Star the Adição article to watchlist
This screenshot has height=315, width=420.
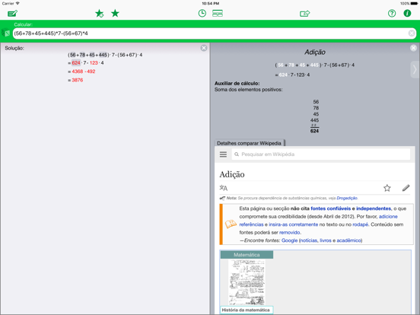pyautogui.click(x=387, y=188)
